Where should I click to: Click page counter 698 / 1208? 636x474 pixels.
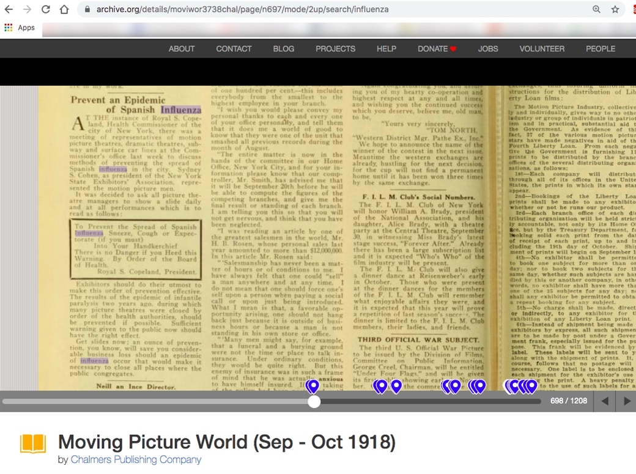click(x=568, y=401)
